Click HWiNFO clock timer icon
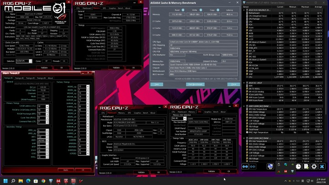329x185 pixels. coord(298,167)
